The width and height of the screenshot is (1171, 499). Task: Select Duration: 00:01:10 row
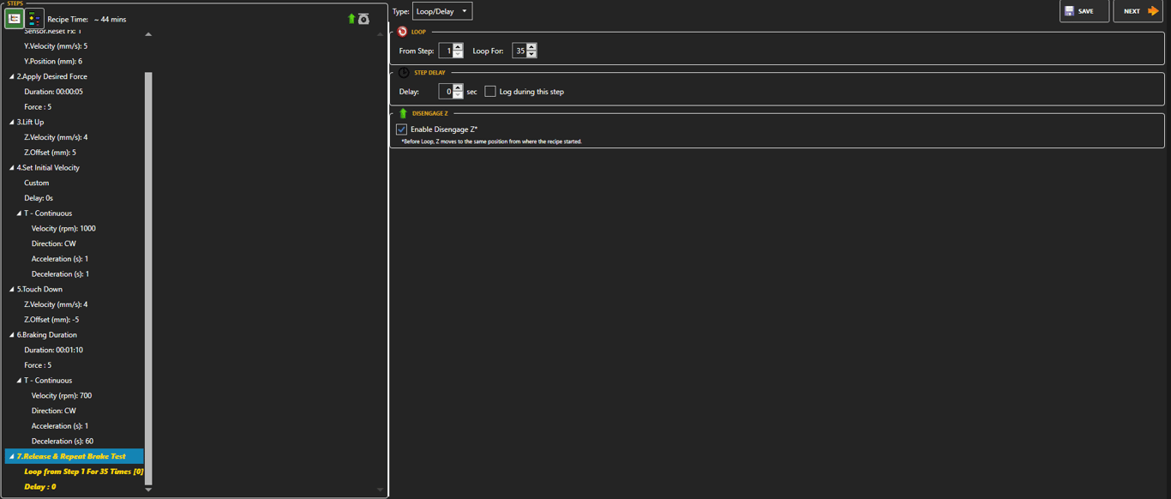click(x=53, y=351)
